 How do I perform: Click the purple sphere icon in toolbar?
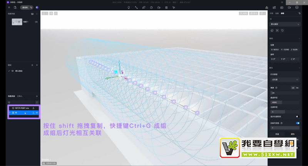tap(37, 7)
